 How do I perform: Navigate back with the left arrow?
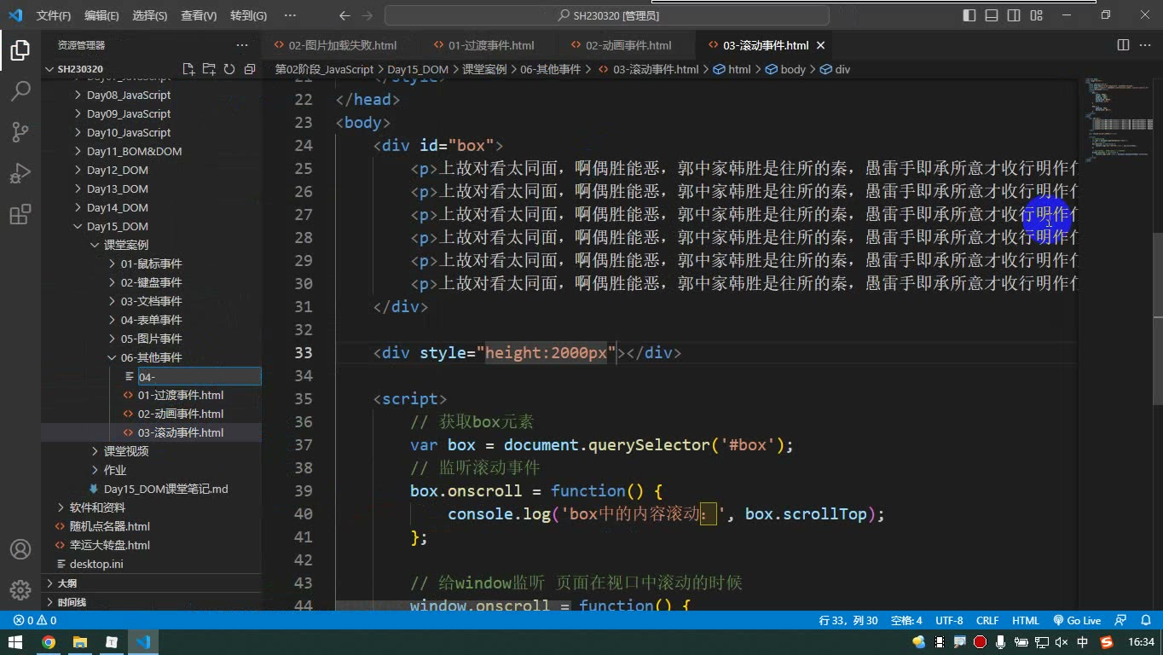344,15
